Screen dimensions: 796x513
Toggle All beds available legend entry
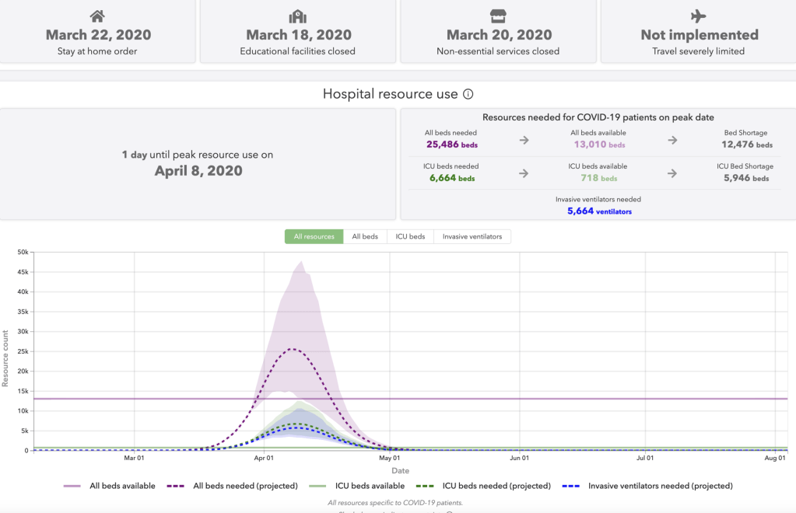(x=122, y=486)
